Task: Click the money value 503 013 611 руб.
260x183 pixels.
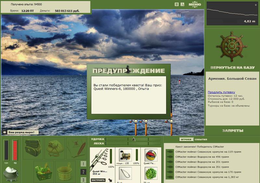Action: click(x=67, y=11)
